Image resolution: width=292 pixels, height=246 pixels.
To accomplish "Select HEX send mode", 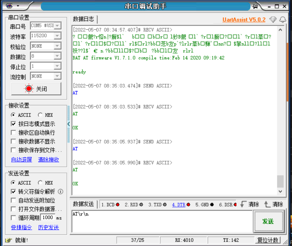I will coord(45,183).
